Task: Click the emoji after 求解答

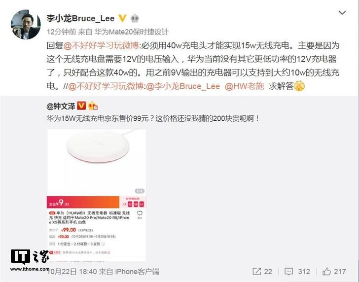Action: click(299, 86)
